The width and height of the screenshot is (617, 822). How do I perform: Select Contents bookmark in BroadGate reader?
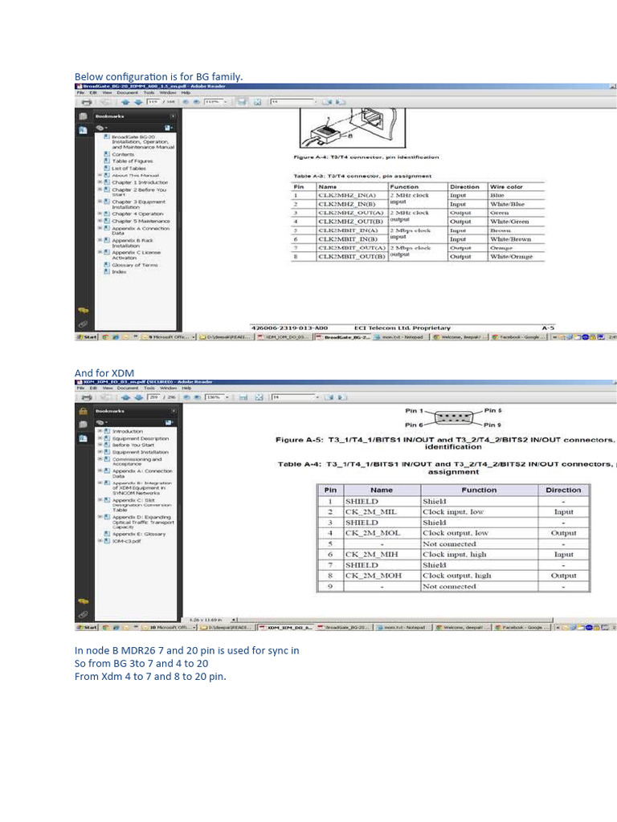[x=123, y=155]
